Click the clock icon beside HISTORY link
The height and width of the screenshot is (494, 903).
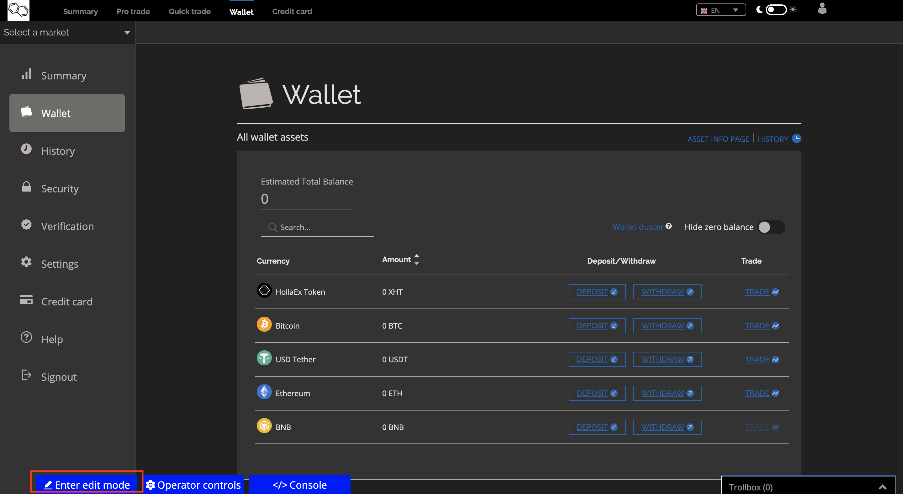point(796,139)
